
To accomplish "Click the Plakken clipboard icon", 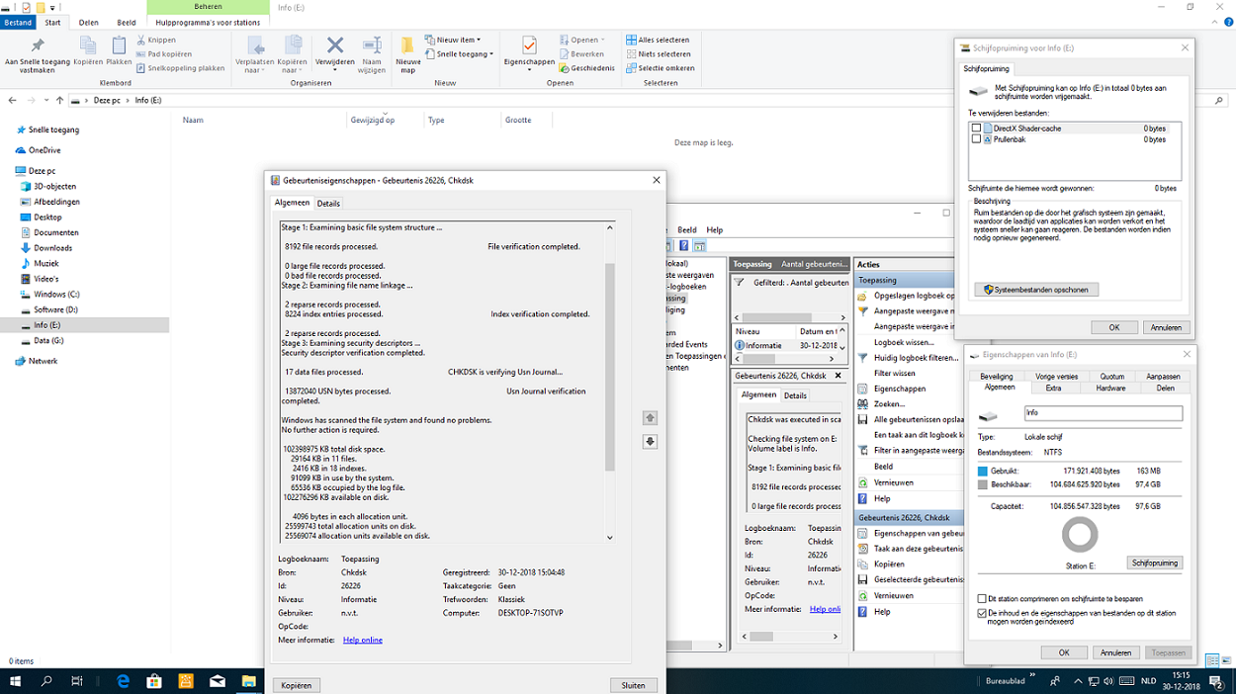I will (119, 45).
